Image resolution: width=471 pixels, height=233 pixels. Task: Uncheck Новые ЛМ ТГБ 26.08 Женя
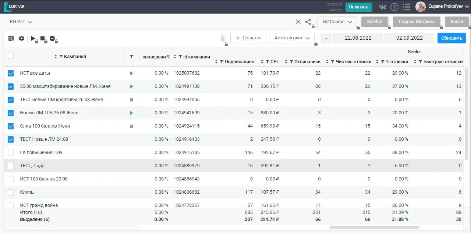point(11,113)
